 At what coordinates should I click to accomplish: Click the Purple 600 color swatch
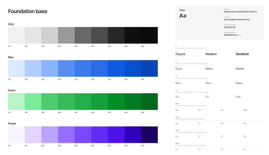tap(99, 135)
